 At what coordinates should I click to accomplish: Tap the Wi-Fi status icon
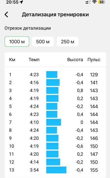94,2
